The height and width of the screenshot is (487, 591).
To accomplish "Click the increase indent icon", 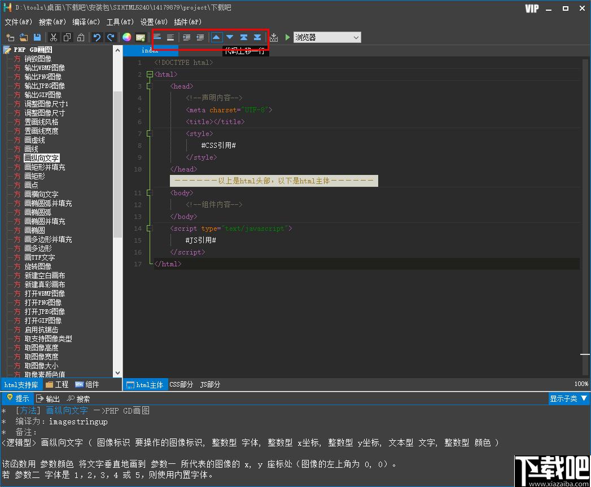I will pos(187,37).
